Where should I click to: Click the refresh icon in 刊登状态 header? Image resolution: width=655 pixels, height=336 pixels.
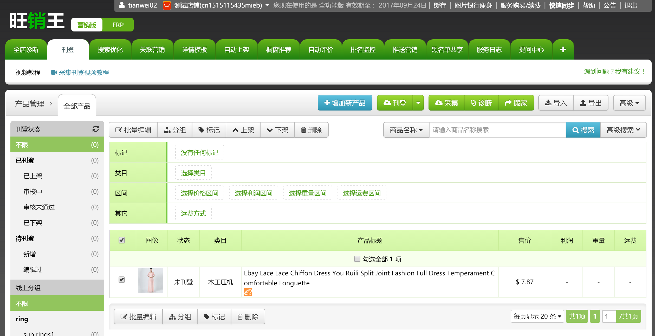(x=95, y=129)
